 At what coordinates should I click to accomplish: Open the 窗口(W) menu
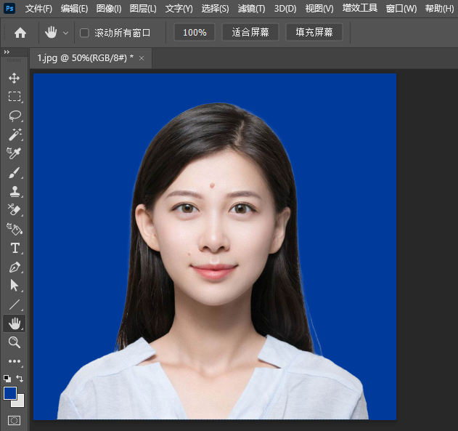click(x=401, y=9)
